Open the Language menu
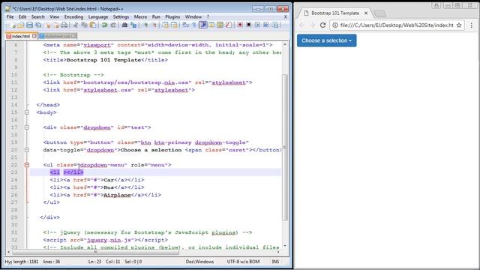 98,16
